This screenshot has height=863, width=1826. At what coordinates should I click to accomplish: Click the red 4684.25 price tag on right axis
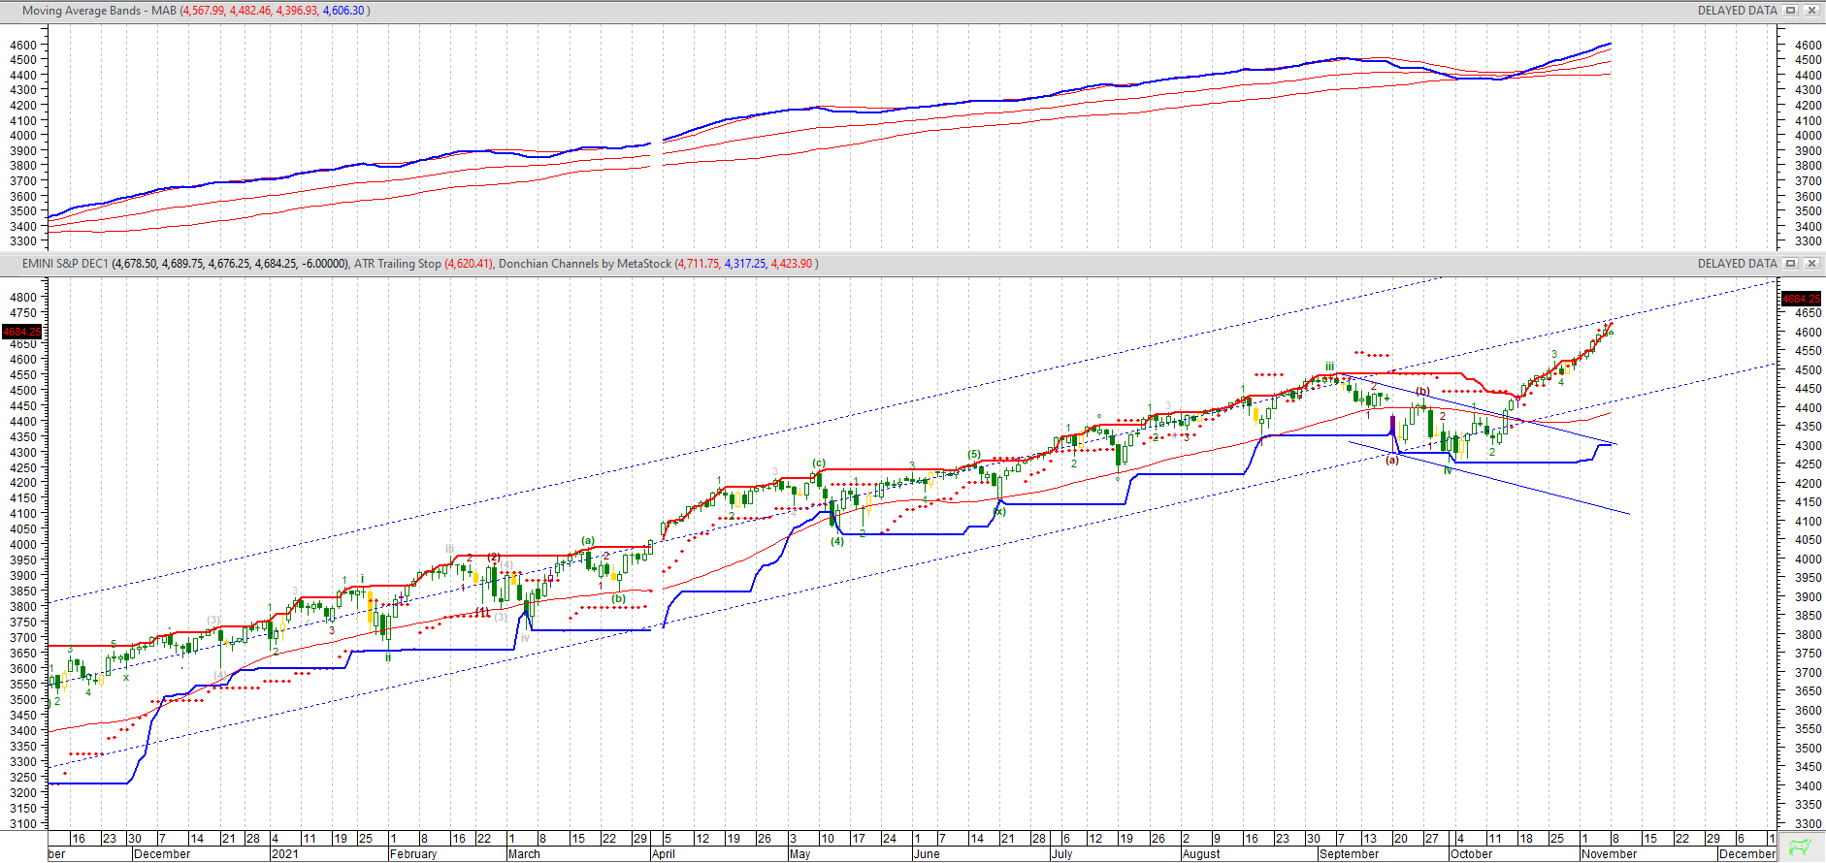click(1801, 299)
